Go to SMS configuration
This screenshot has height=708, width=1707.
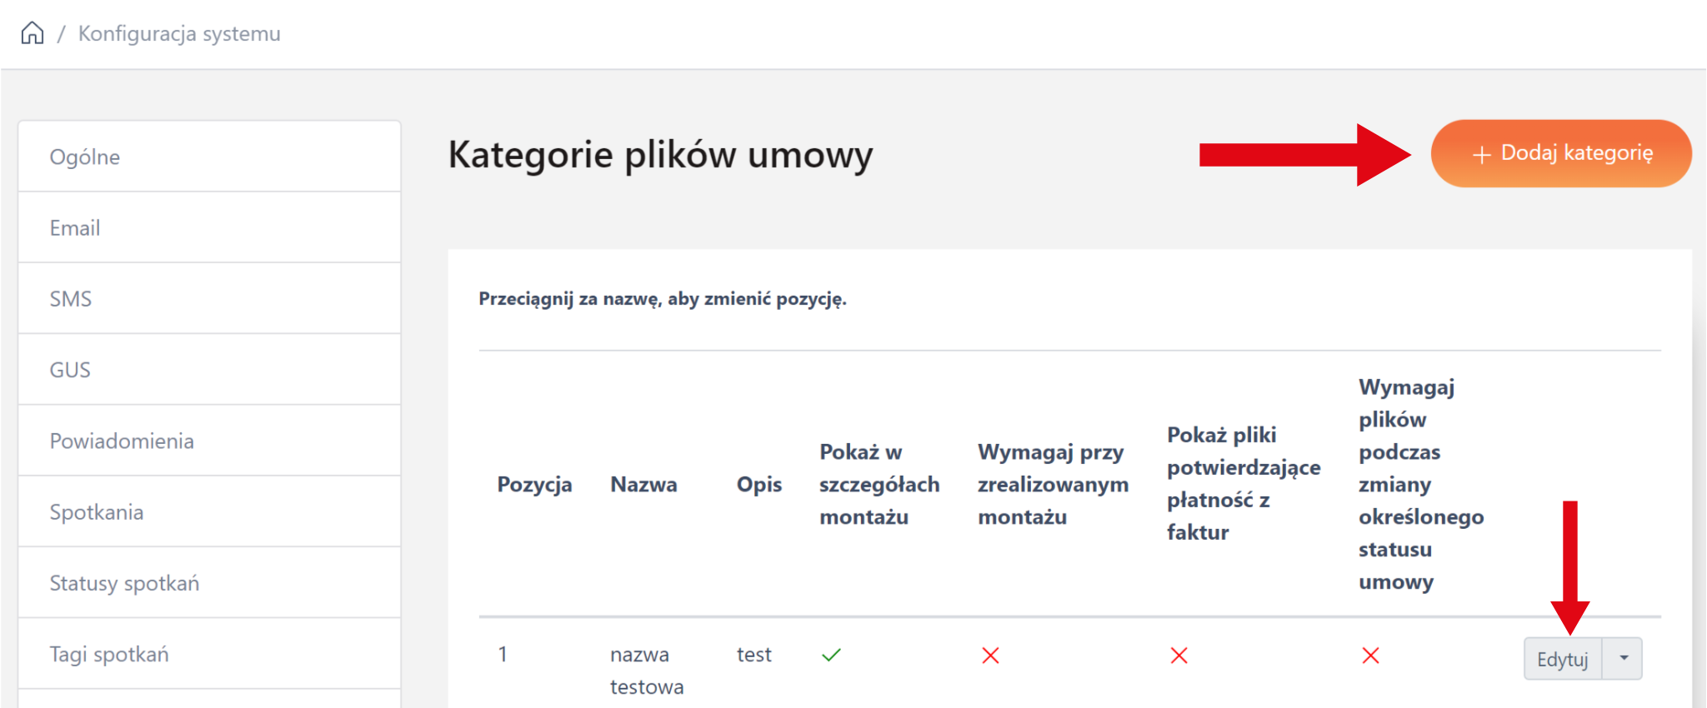[x=71, y=298]
